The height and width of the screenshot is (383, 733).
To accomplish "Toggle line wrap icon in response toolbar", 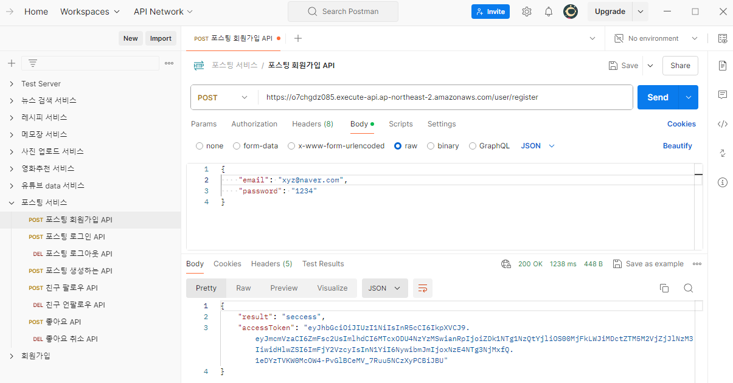I will pos(423,288).
